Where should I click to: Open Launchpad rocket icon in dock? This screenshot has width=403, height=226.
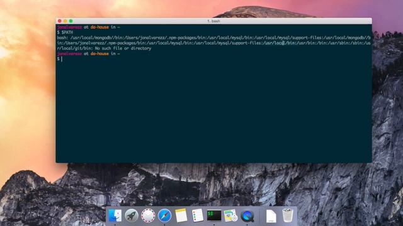point(132,215)
